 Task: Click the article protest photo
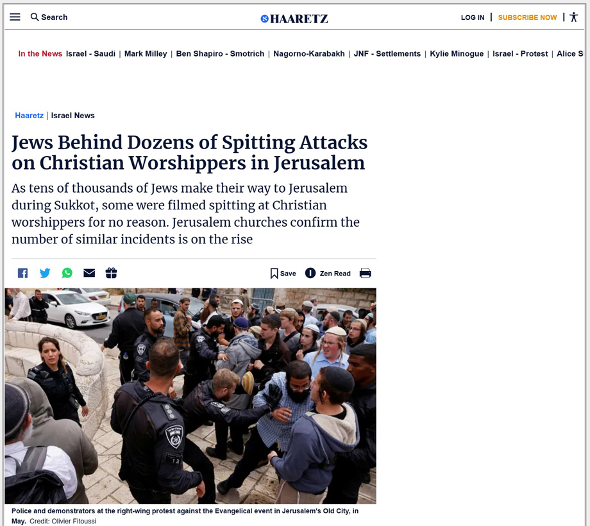pos(190,396)
